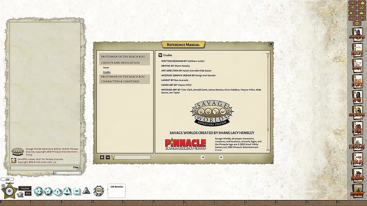The width and height of the screenshot is (367, 206).
Task: Click the Reference Manual resize handle
Action: 272,162
